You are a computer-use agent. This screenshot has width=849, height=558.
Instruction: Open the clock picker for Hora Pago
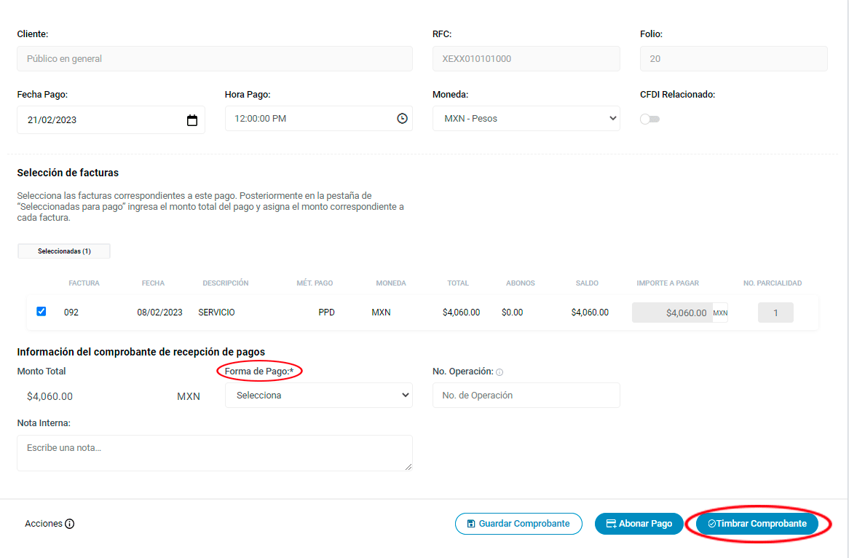(x=402, y=118)
